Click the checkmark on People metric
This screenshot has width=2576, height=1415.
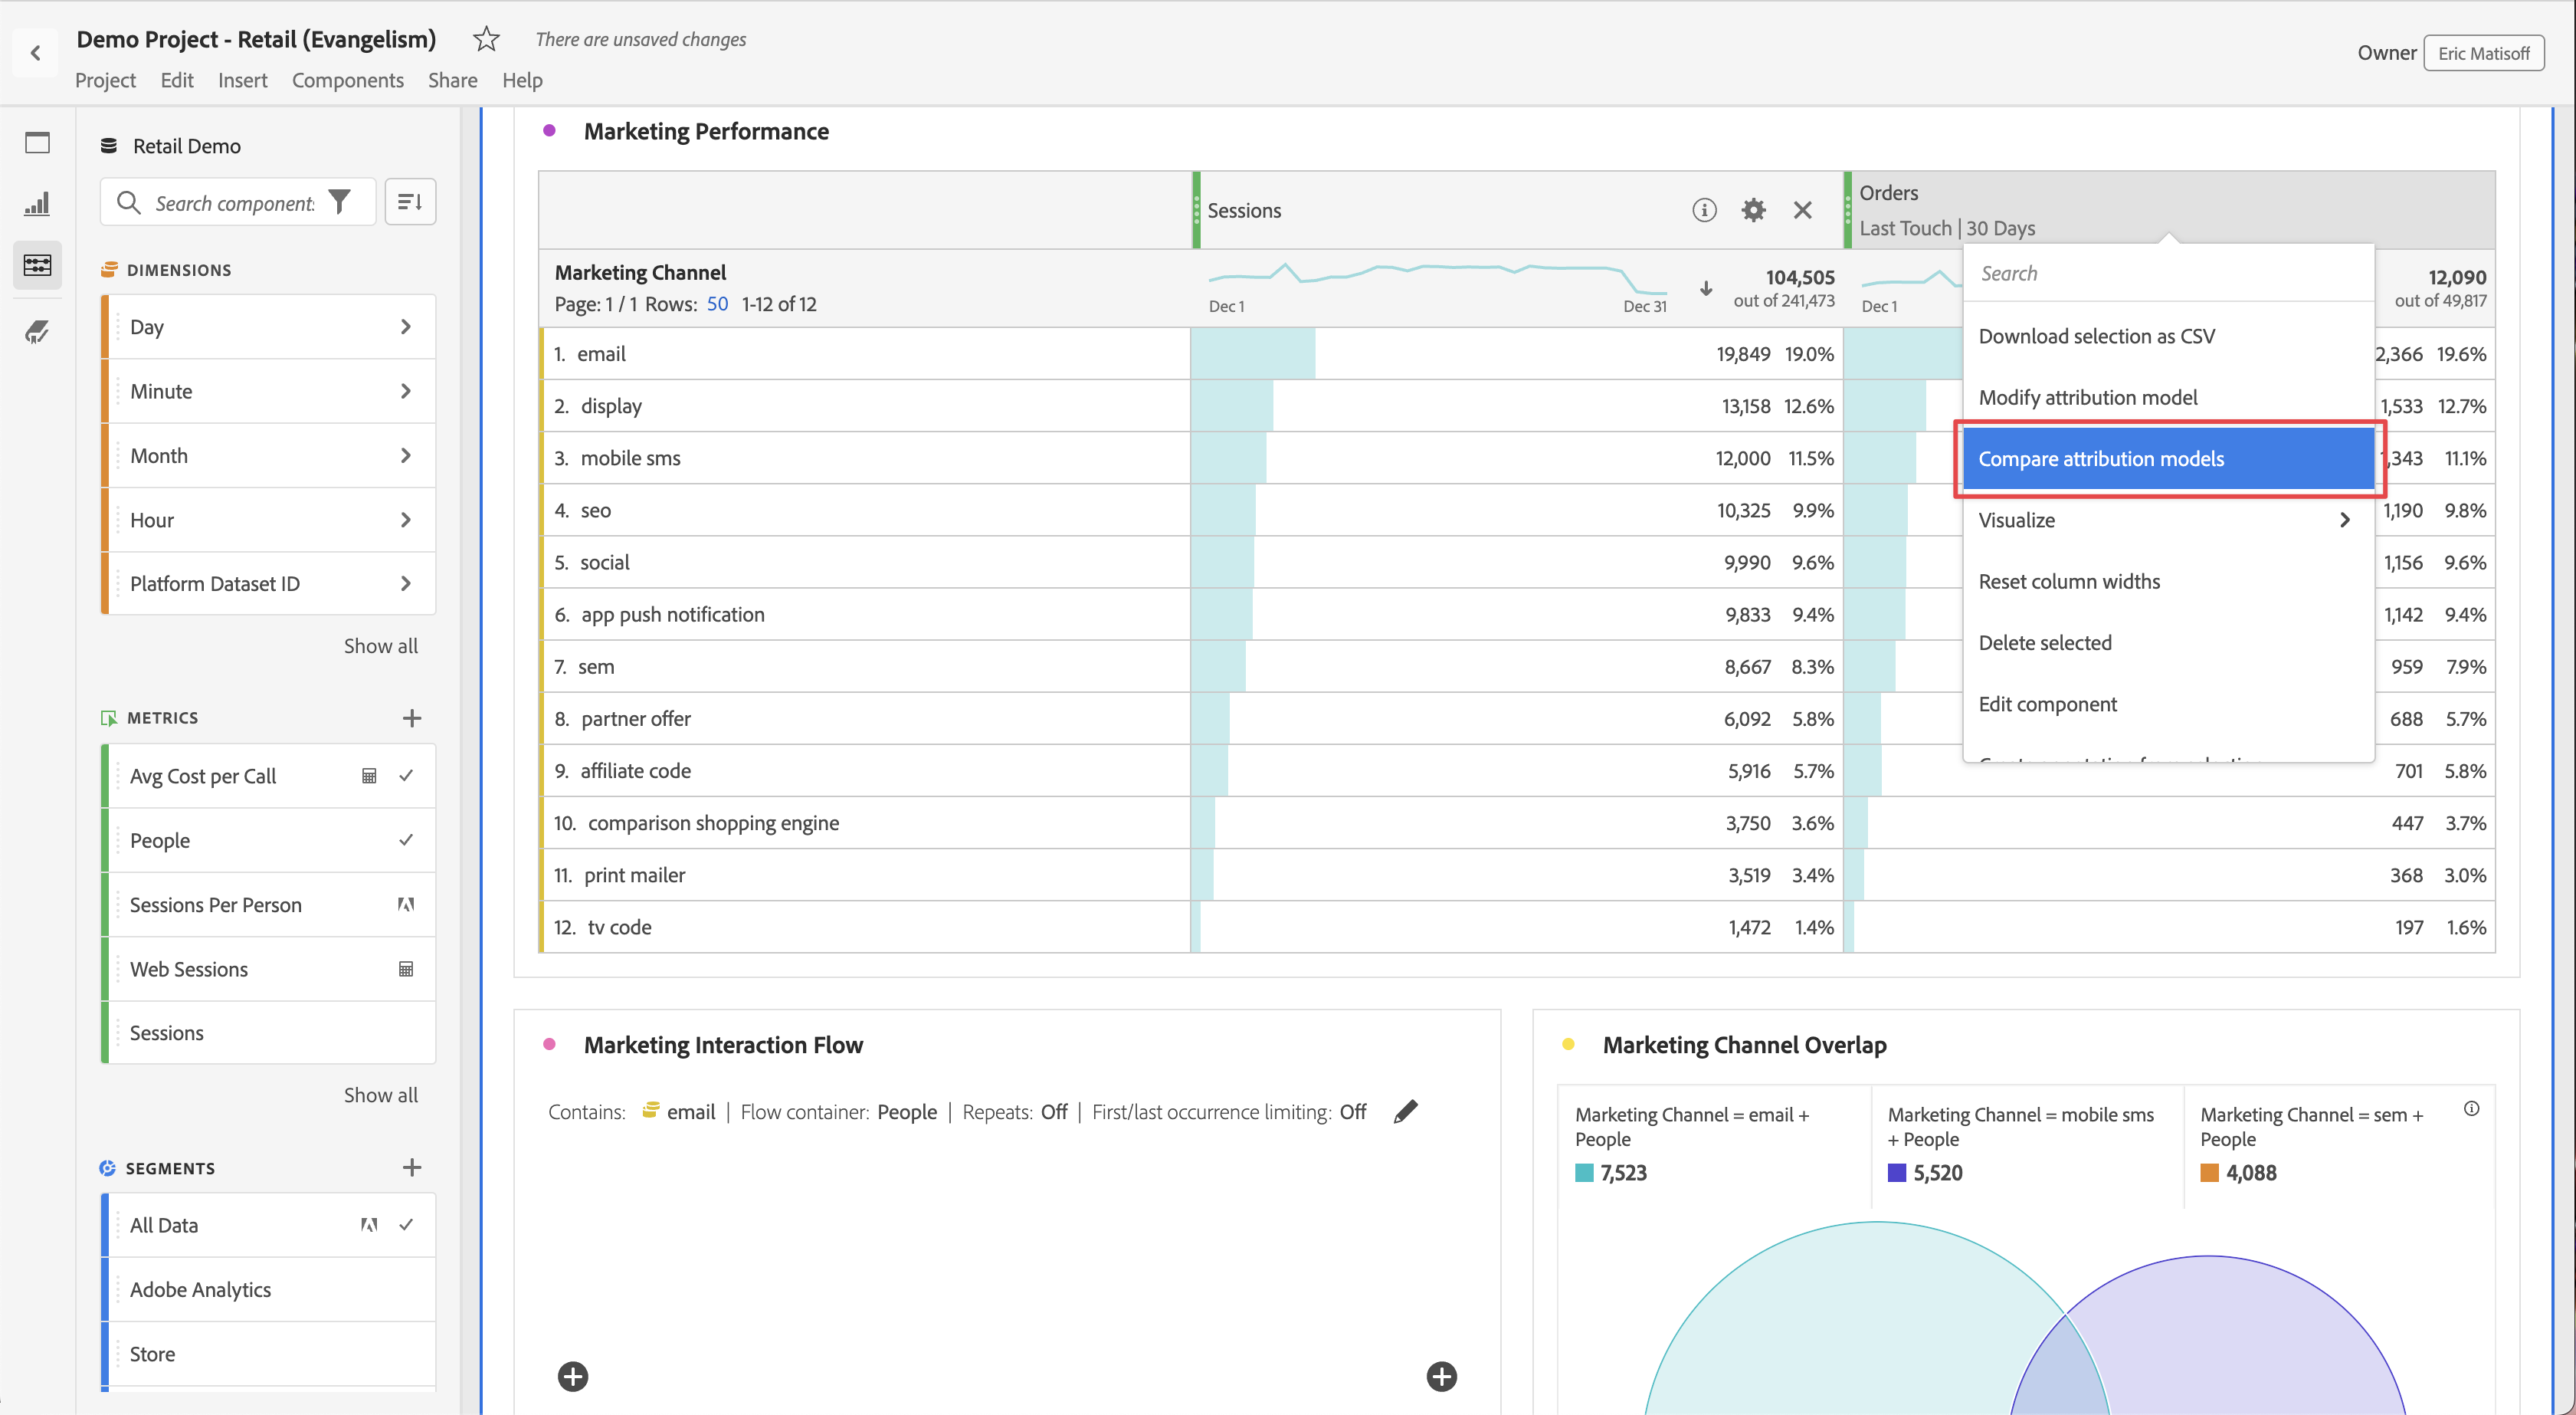(x=406, y=841)
